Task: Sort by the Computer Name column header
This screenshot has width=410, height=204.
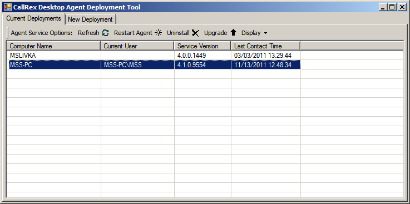Action: tap(53, 46)
